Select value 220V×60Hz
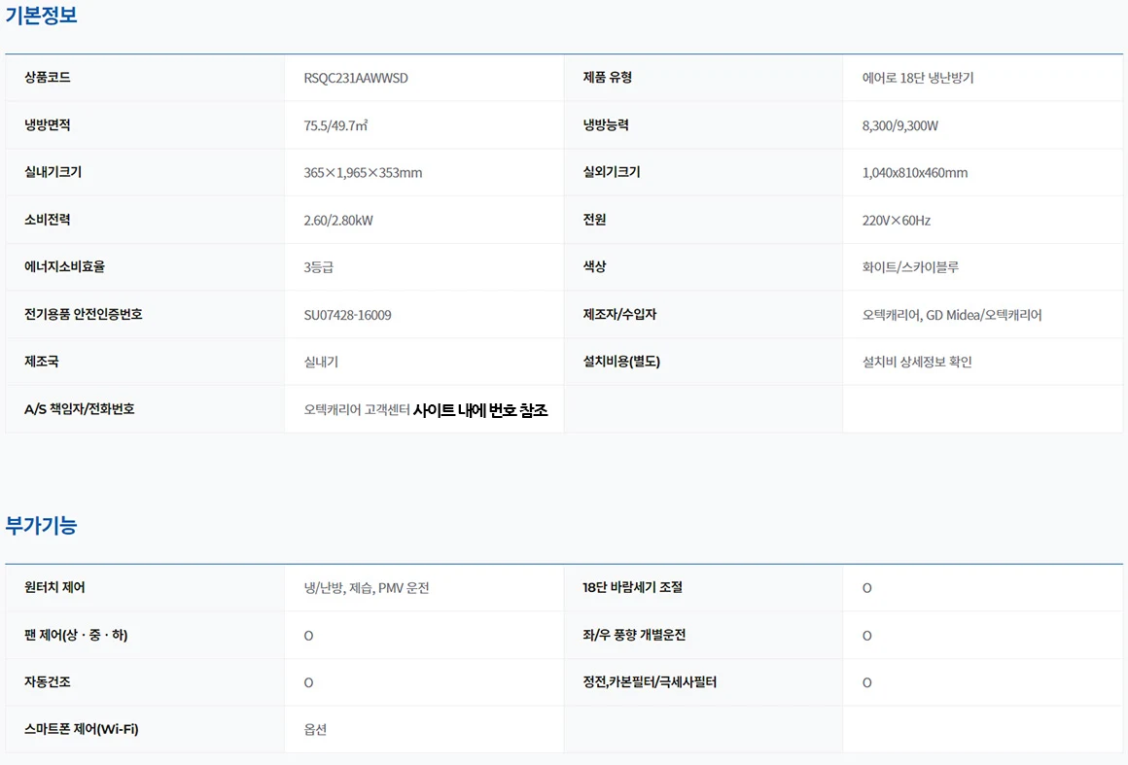The height and width of the screenshot is (765, 1128). (x=897, y=220)
